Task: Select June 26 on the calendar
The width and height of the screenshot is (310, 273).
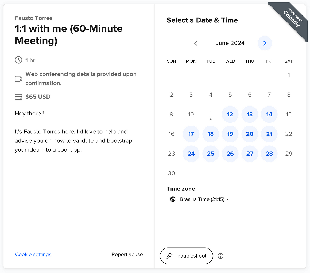Action: coord(230,154)
